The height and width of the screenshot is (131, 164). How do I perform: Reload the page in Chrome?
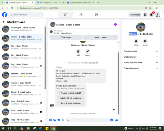pos(12,8)
